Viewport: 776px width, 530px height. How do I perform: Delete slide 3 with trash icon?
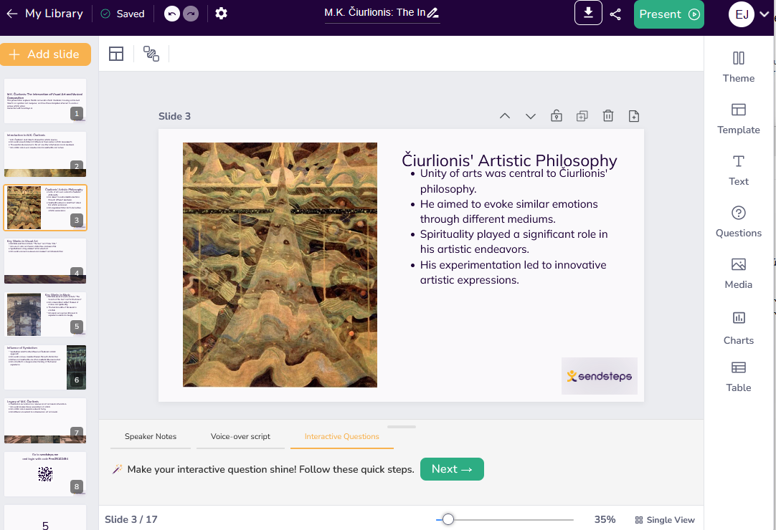pos(608,116)
